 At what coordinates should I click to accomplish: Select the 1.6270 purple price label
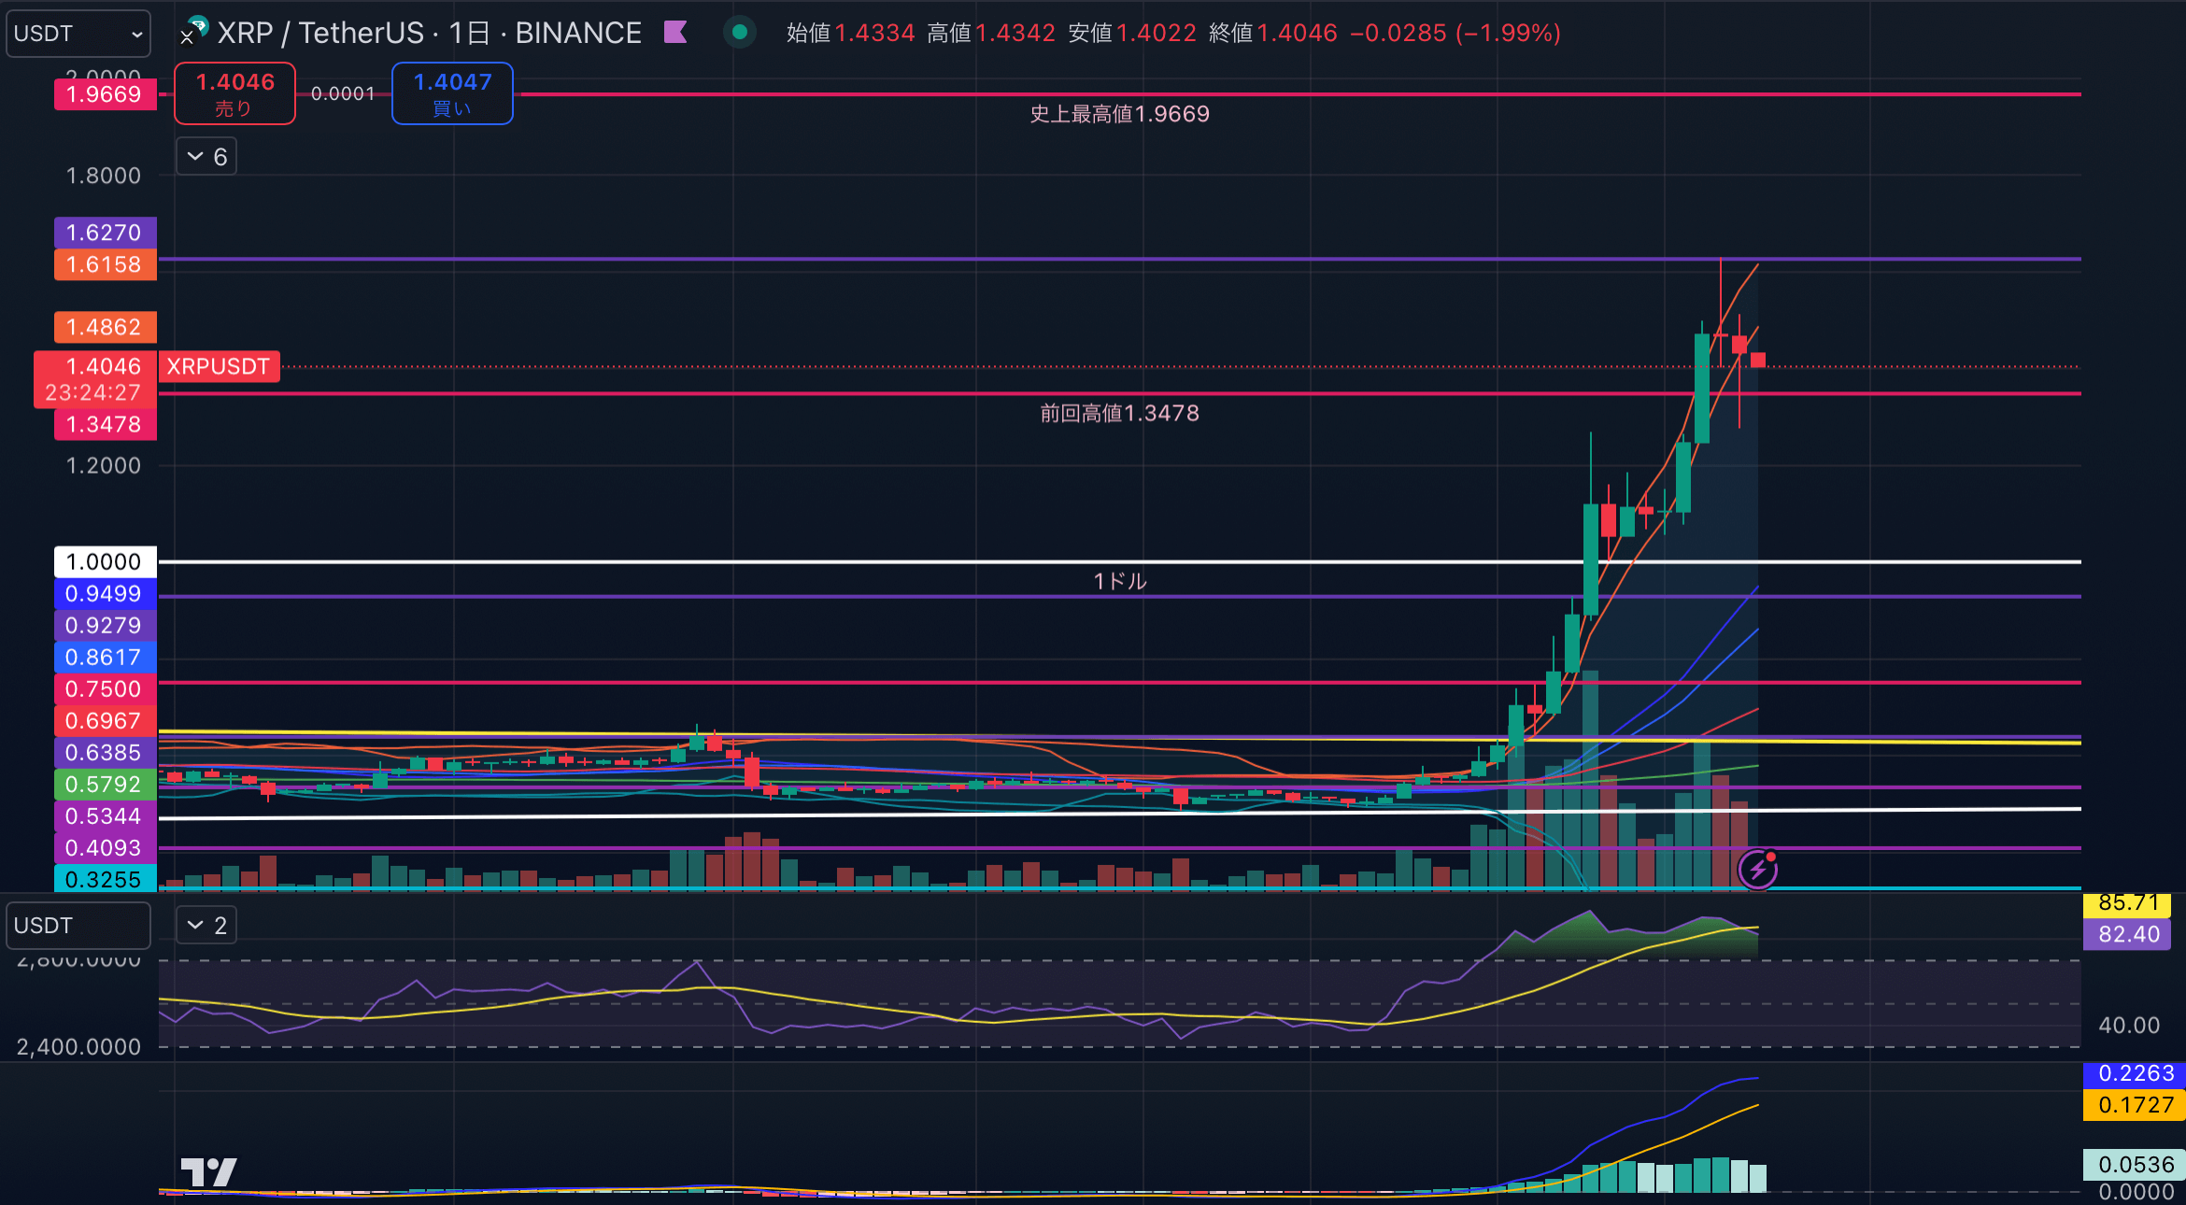click(105, 233)
